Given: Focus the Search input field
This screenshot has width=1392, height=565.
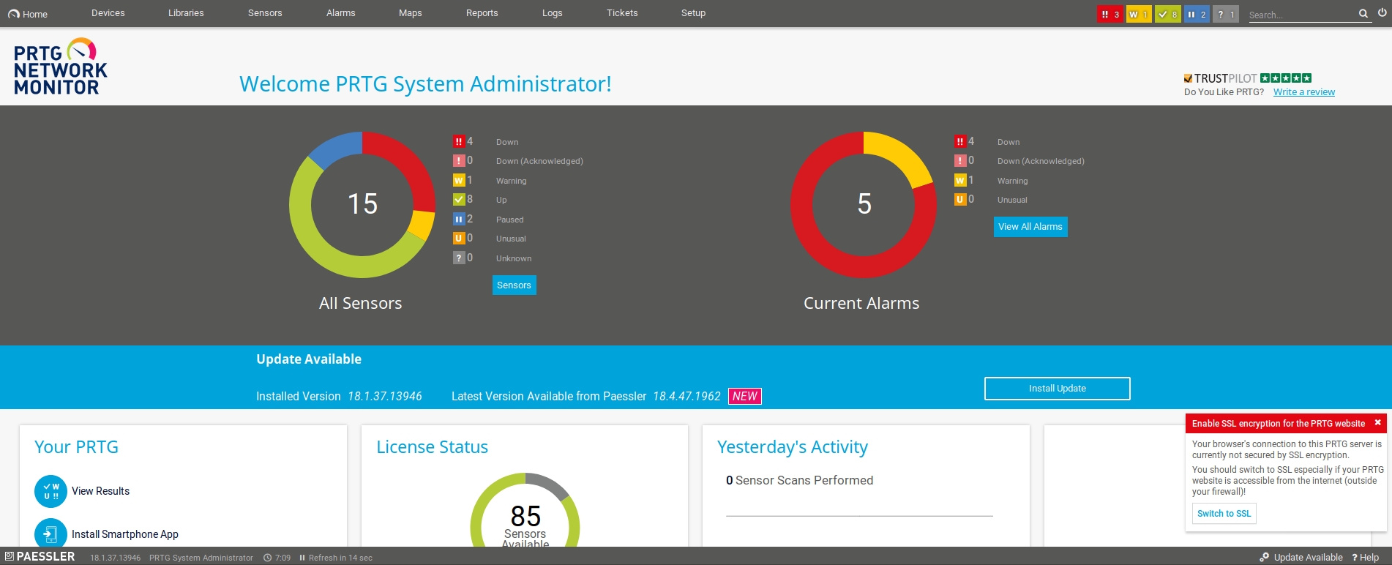Looking at the screenshot, I should click(x=1302, y=15).
